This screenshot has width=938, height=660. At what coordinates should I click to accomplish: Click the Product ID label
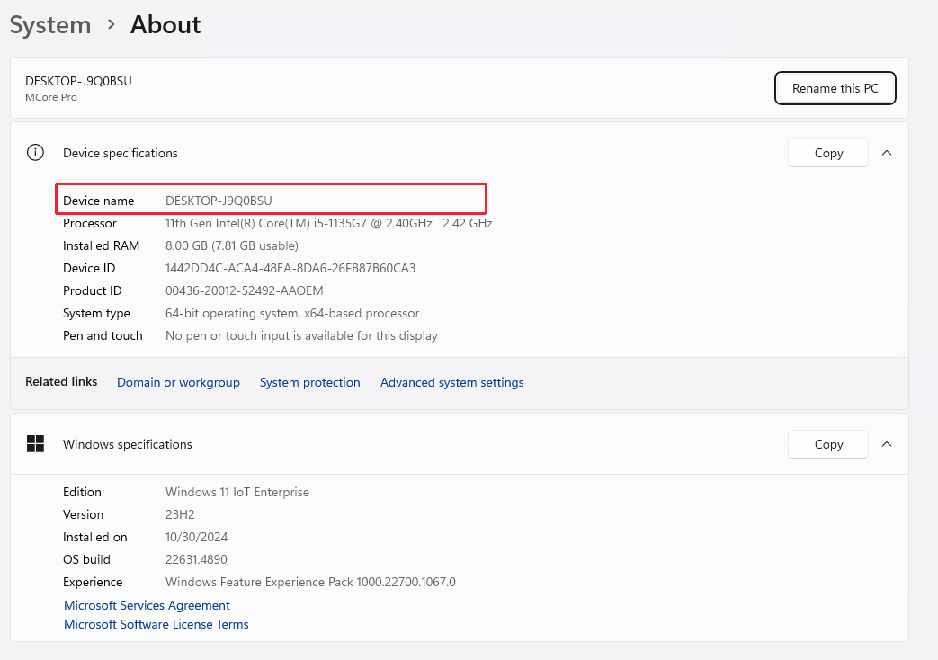[92, 290]
